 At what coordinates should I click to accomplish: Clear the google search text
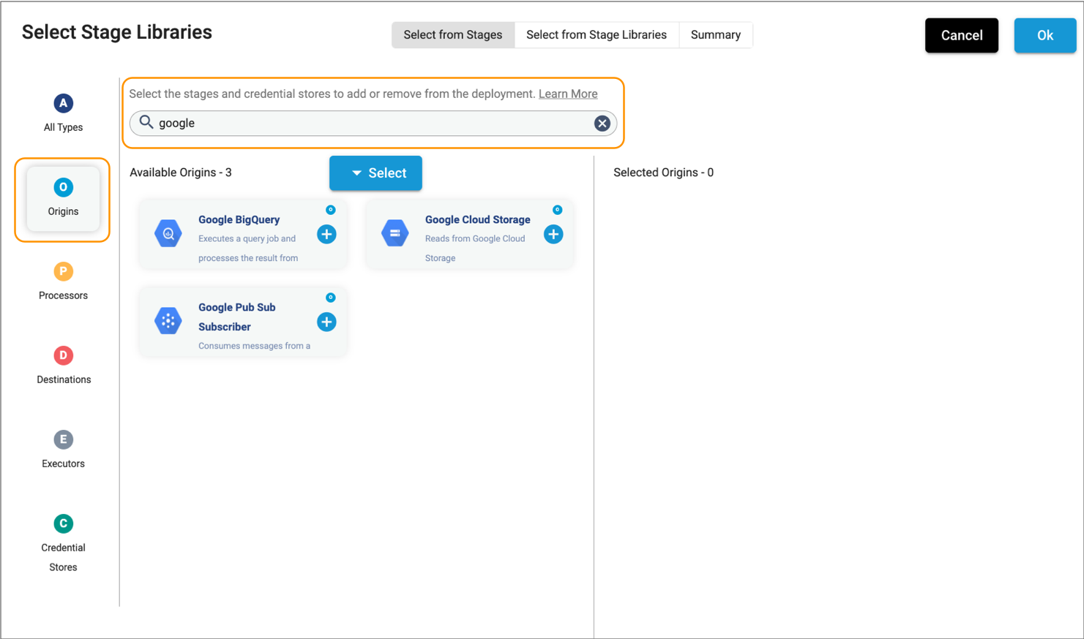602,124
